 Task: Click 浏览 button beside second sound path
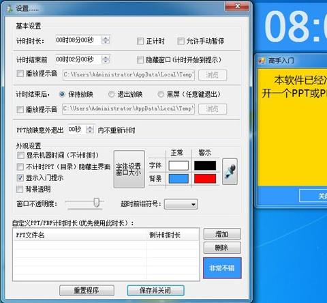click(213, 109)
